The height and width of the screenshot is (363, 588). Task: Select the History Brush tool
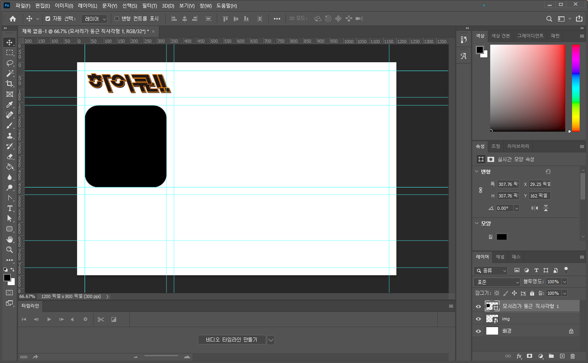click(x=9, y=146)
